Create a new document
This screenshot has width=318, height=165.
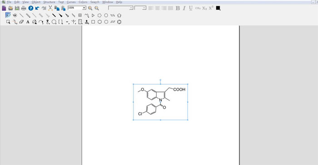point(4,8)
